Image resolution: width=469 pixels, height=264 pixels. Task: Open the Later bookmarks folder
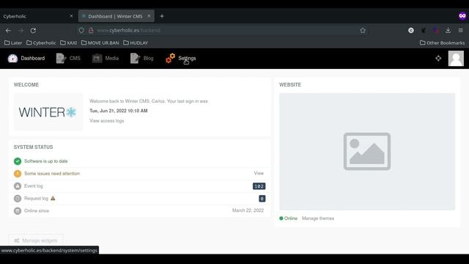coord(13,43)
